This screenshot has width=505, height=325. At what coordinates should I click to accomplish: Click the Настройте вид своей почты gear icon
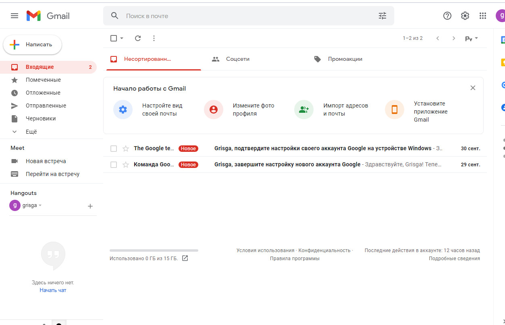click(x=123, y=110)
